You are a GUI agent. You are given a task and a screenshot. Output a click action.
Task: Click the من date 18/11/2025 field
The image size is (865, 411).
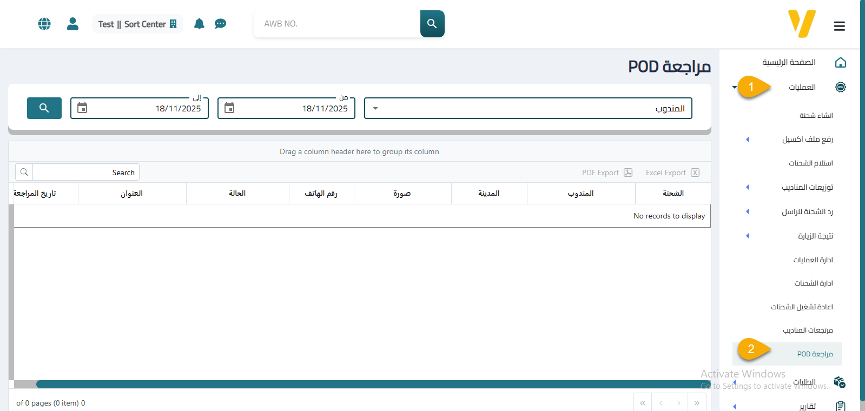286,108
